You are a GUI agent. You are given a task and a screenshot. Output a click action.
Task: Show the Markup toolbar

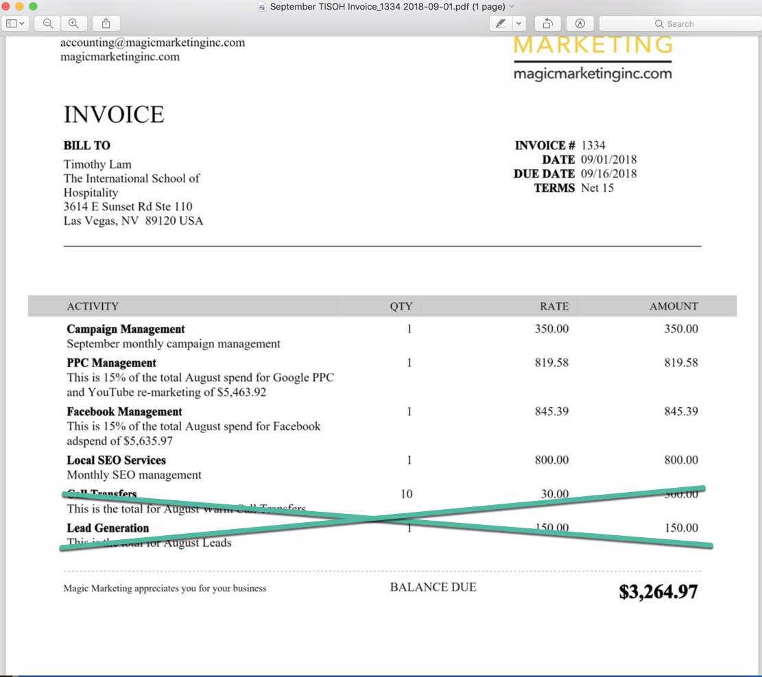tap(580, 23)
